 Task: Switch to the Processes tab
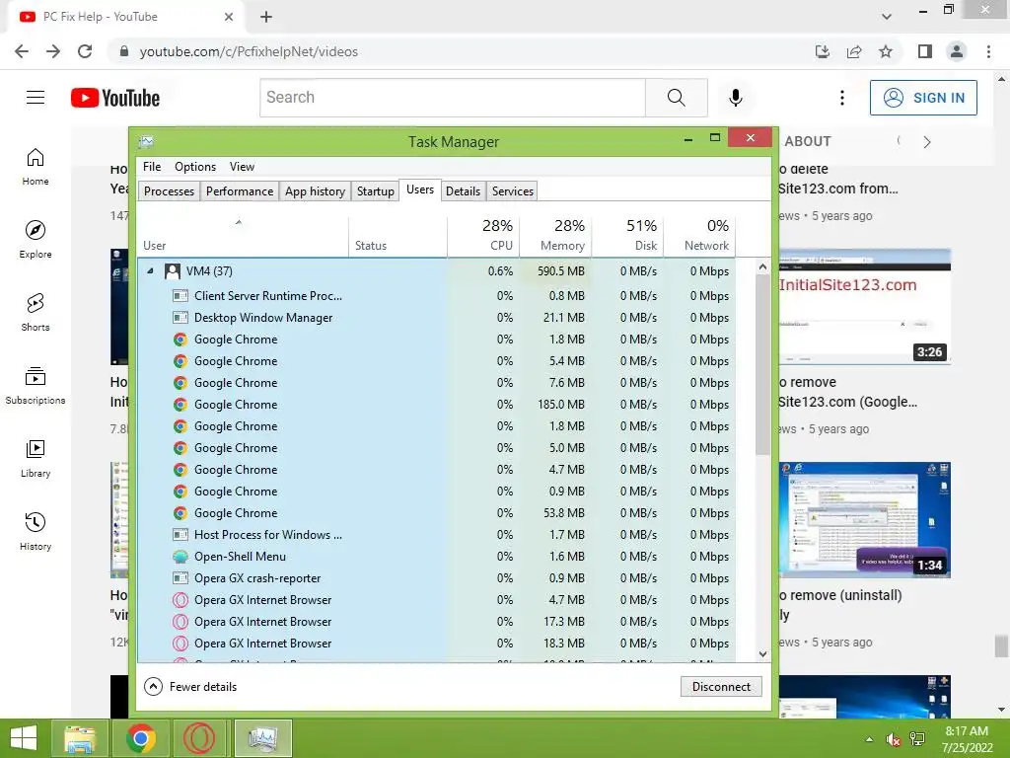click(169, 191)
